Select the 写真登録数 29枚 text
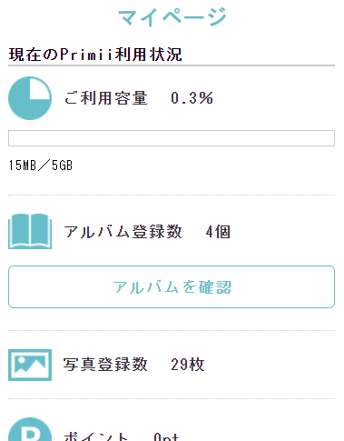344x441 pixels. [134, 365]
